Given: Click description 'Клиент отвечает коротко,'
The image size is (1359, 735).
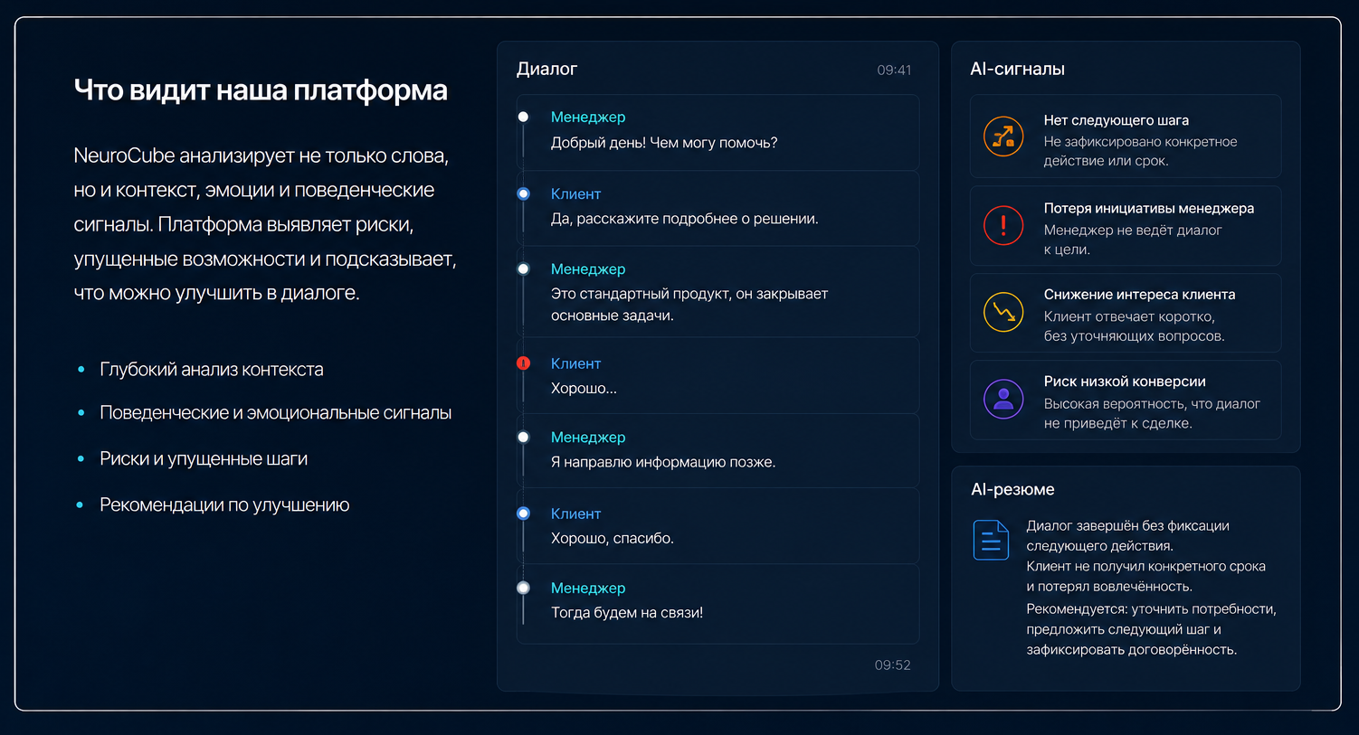Looking at the screenshot, I should (1129, 317).
